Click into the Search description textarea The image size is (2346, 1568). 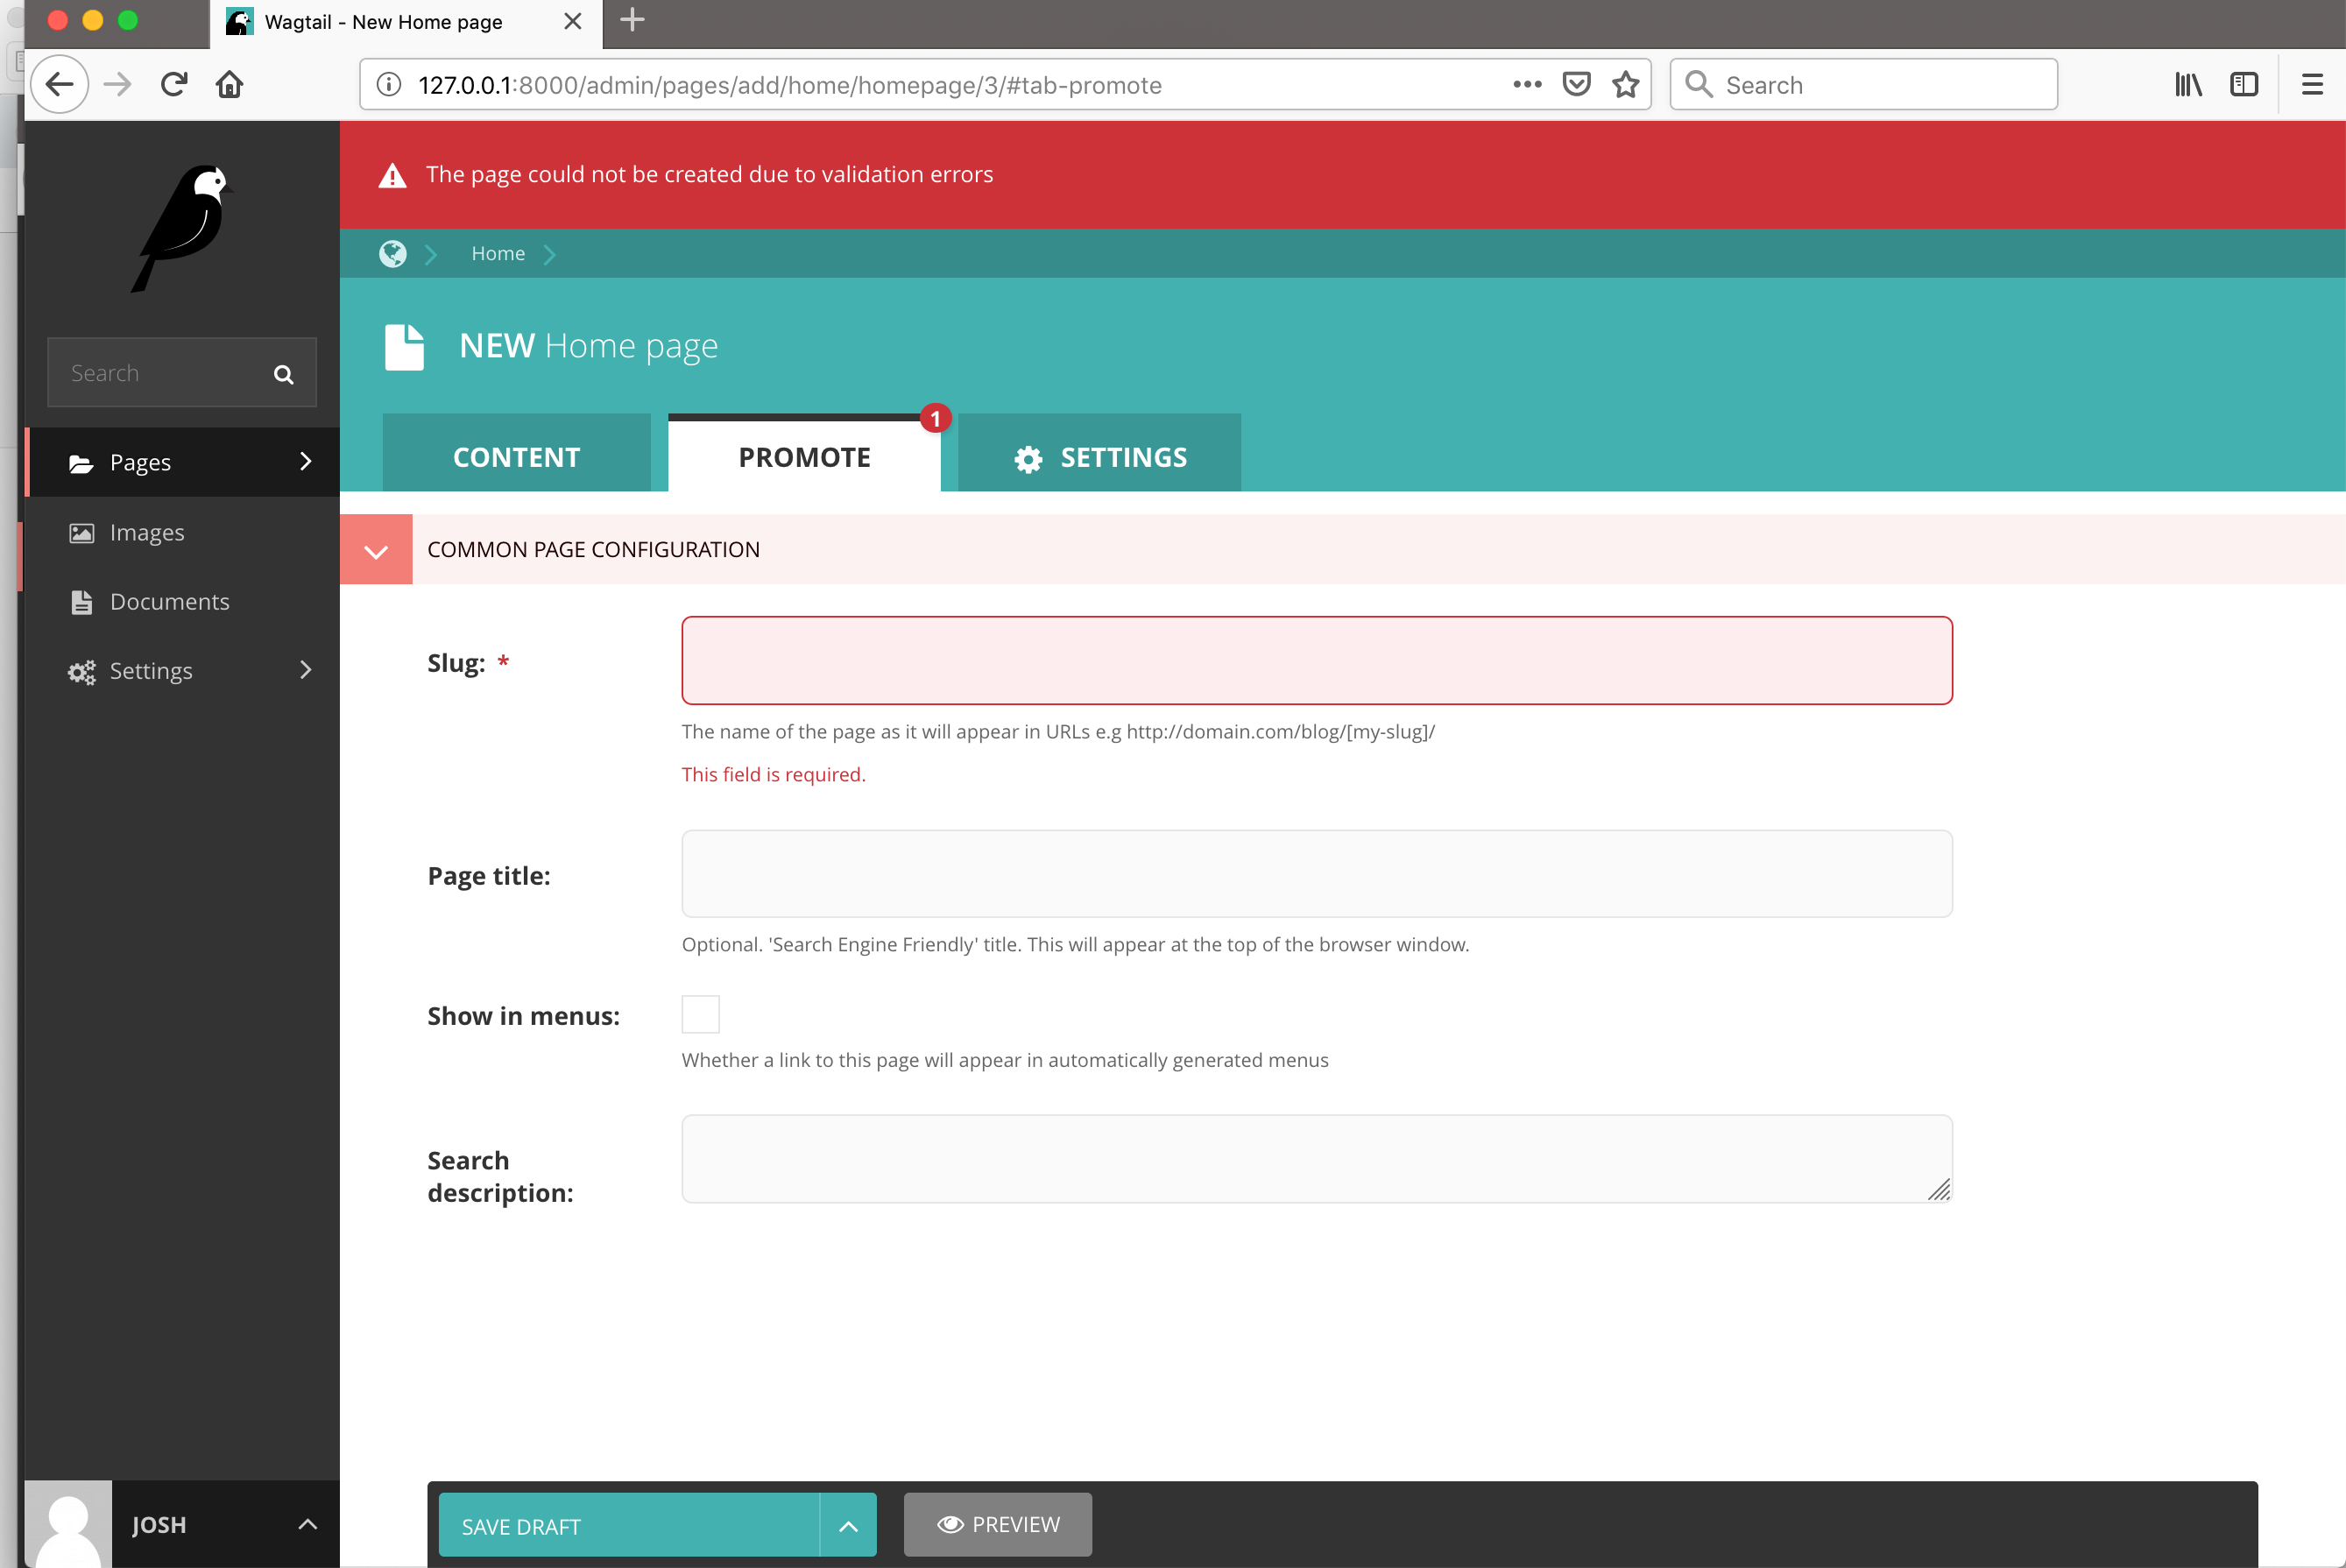pyautogui.click(x=1317, y=1158)
